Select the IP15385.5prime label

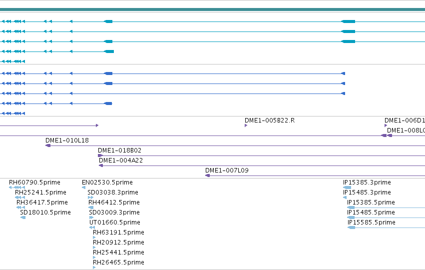371,202
